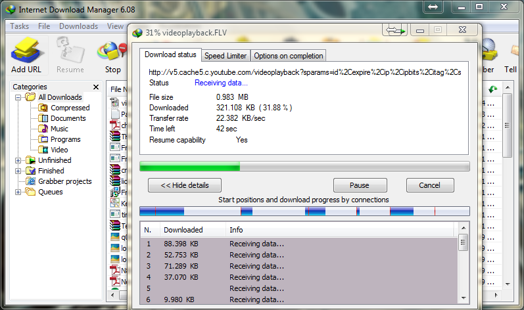This screenshot has width=524, height=310.
Task: Click the Hide details button
Action: [185, 185]
